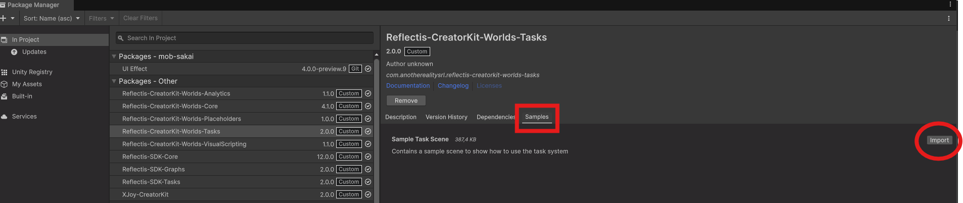Click the Updates arrow icon

(14, 52)
